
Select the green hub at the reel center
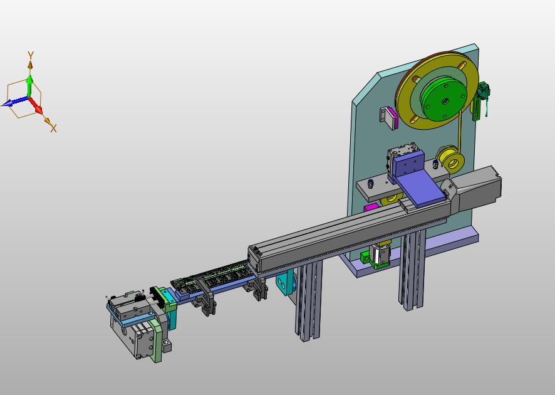click(445, 100)
